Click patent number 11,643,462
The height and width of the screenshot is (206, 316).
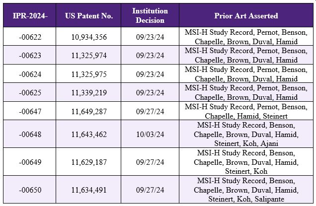tap(89, 134)
